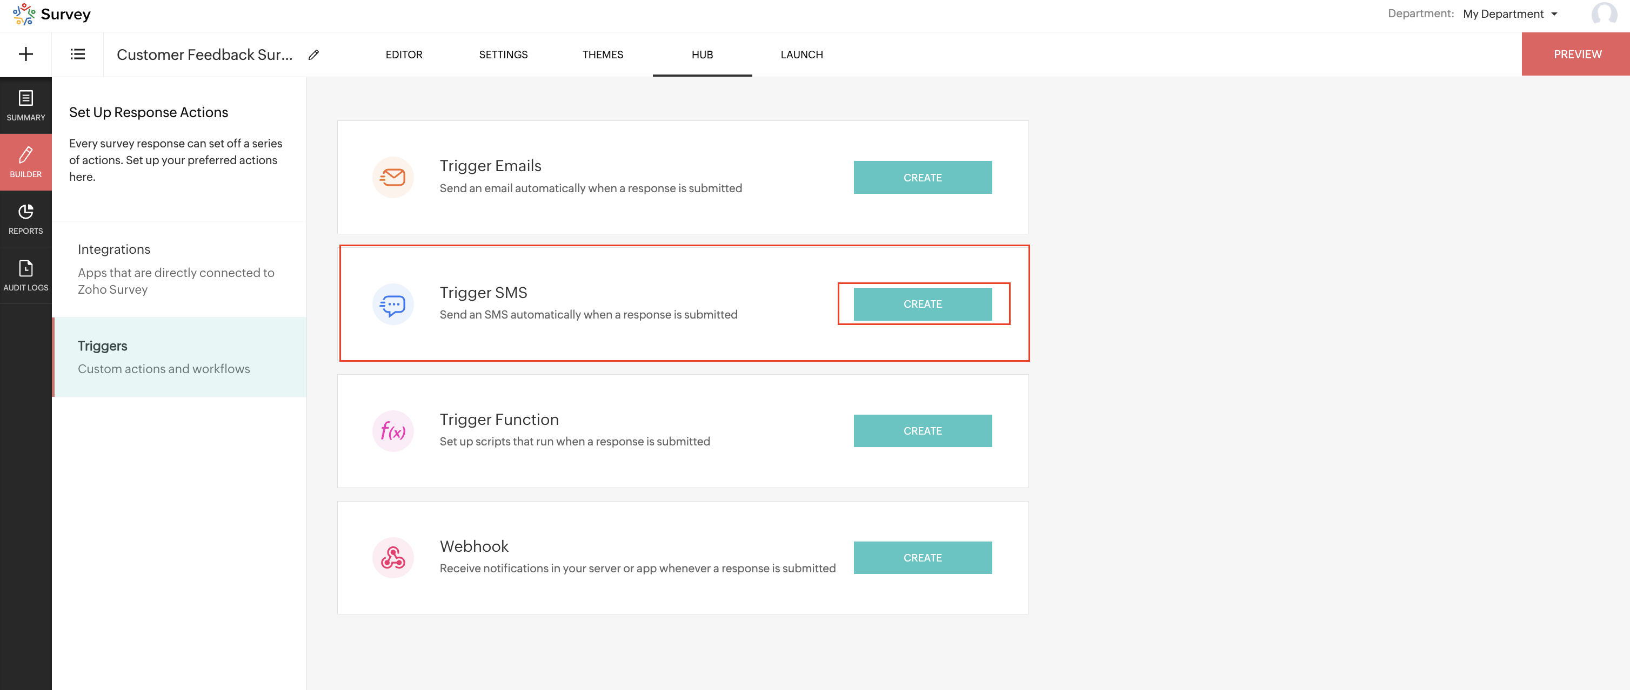Click the plus icon to add new survey
The image size is (1630, 690).
26,55
